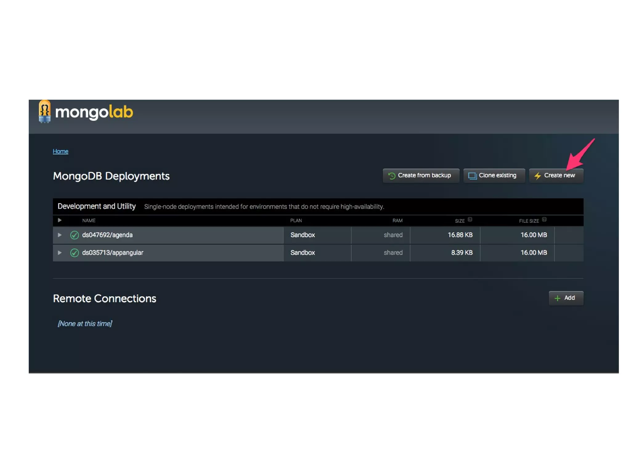Screen dimensions: 631x473
Task: Click the mongolab lantern logo icon
Action: coord(45,111)
